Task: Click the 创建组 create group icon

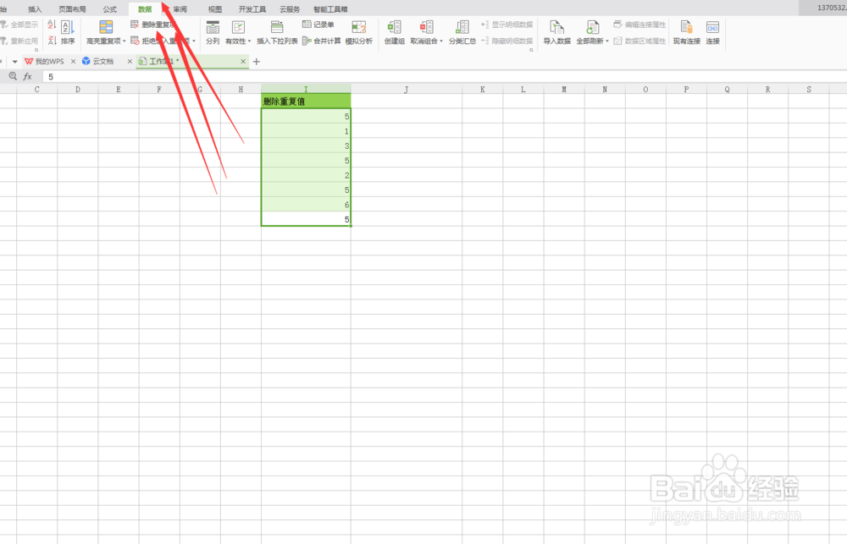Action: 395,28
